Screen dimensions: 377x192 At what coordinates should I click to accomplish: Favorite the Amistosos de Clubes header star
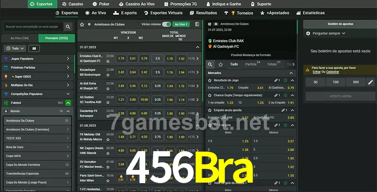(x=82, y=24)
